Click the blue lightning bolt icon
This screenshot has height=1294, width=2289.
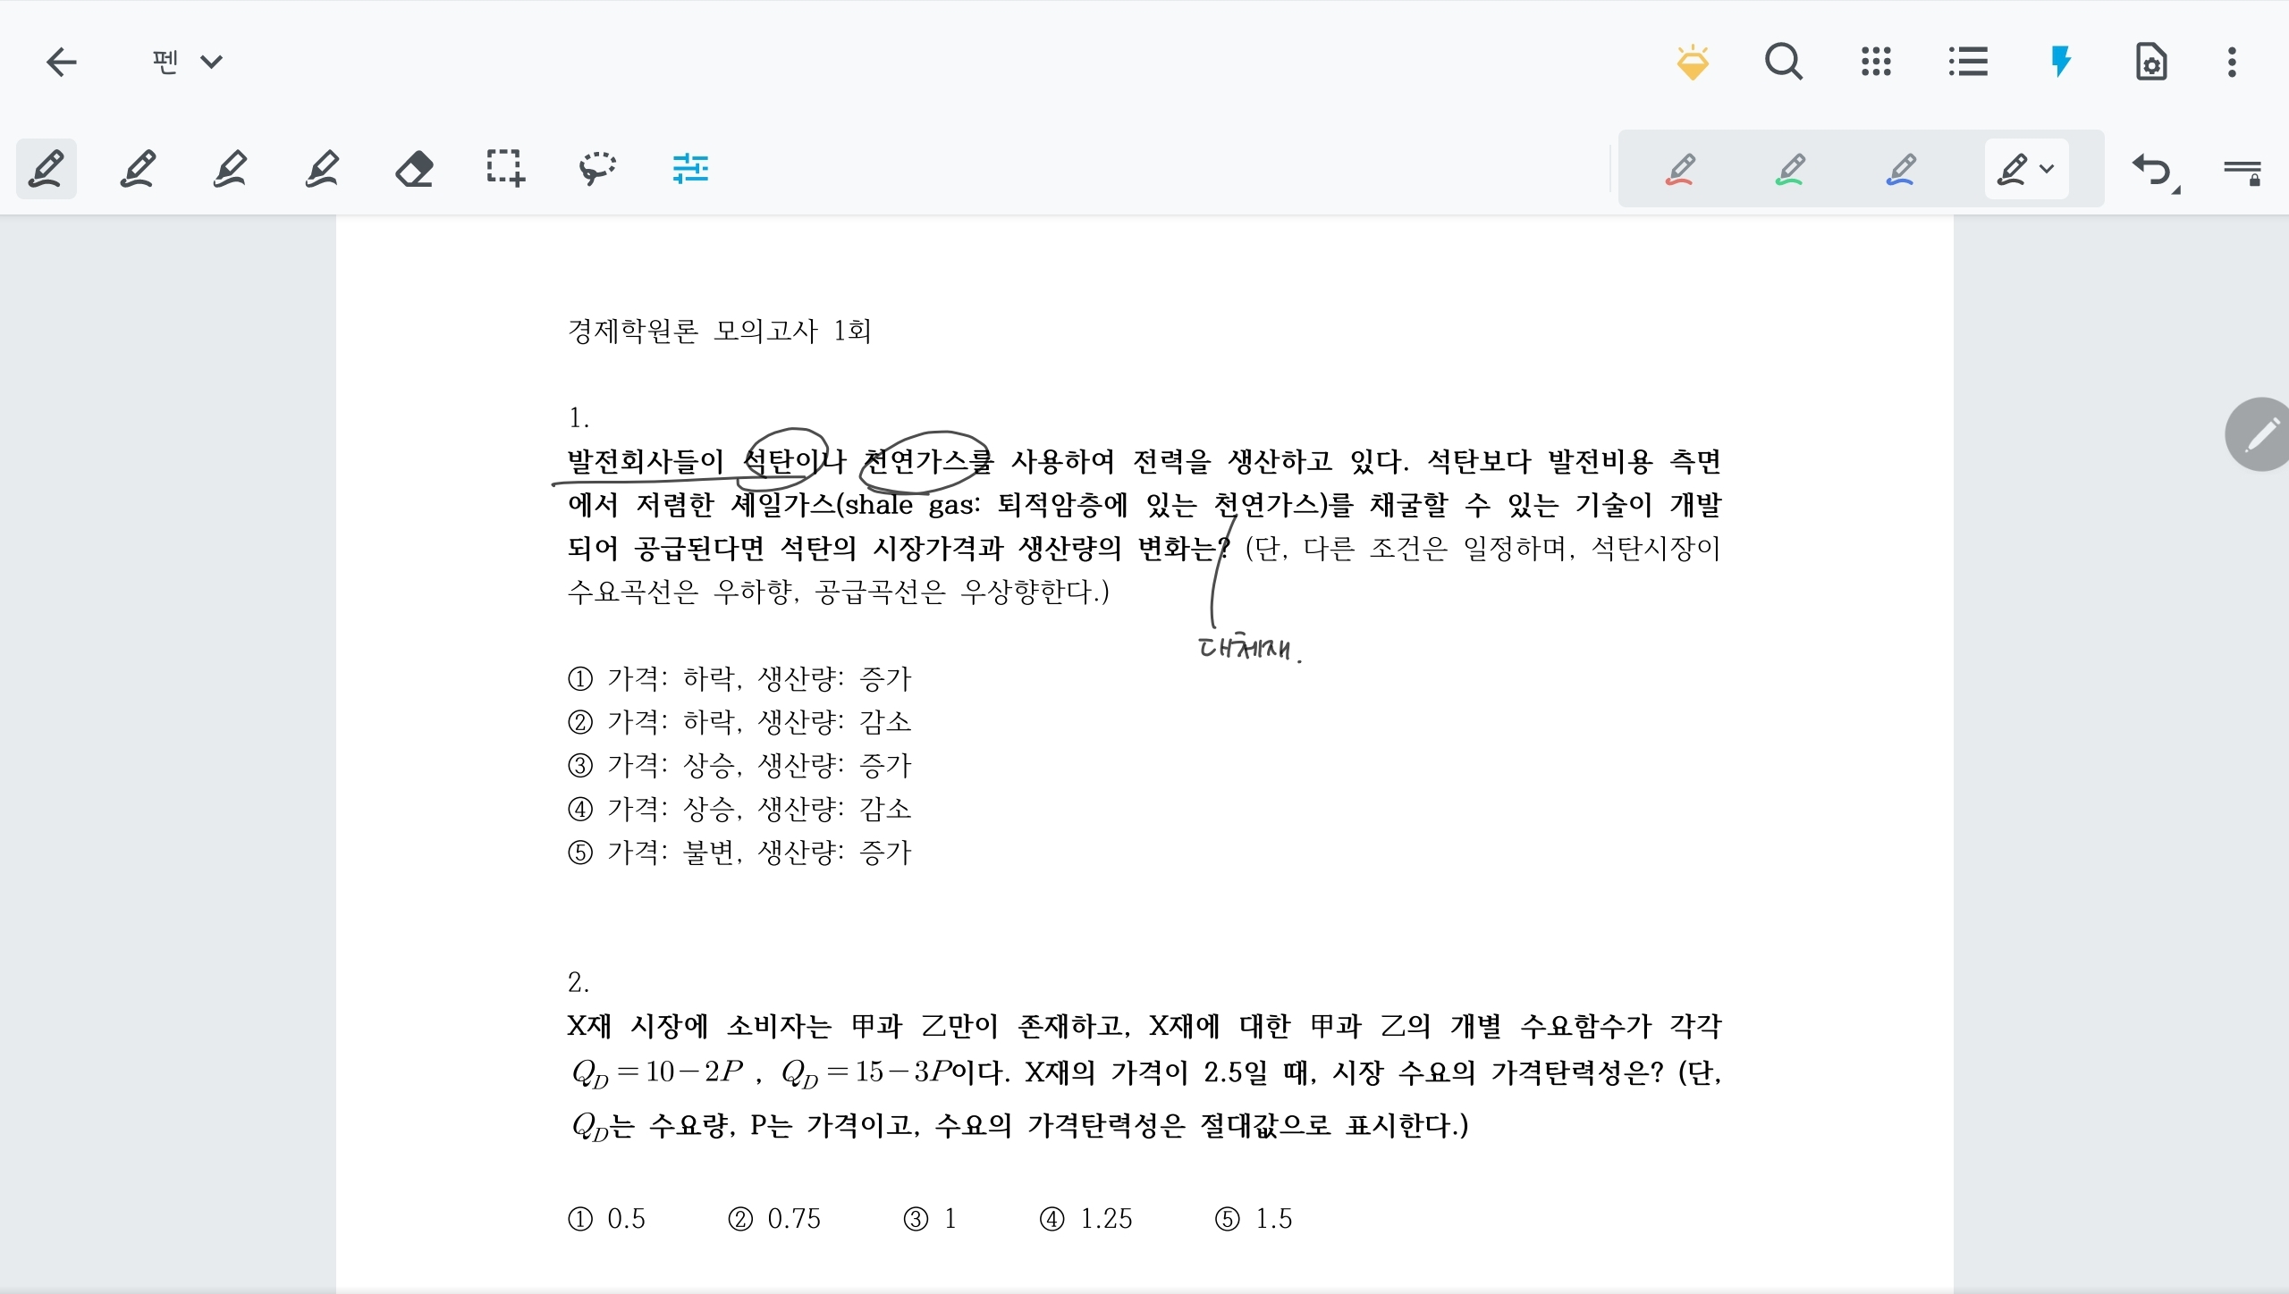coord(2060,62)
